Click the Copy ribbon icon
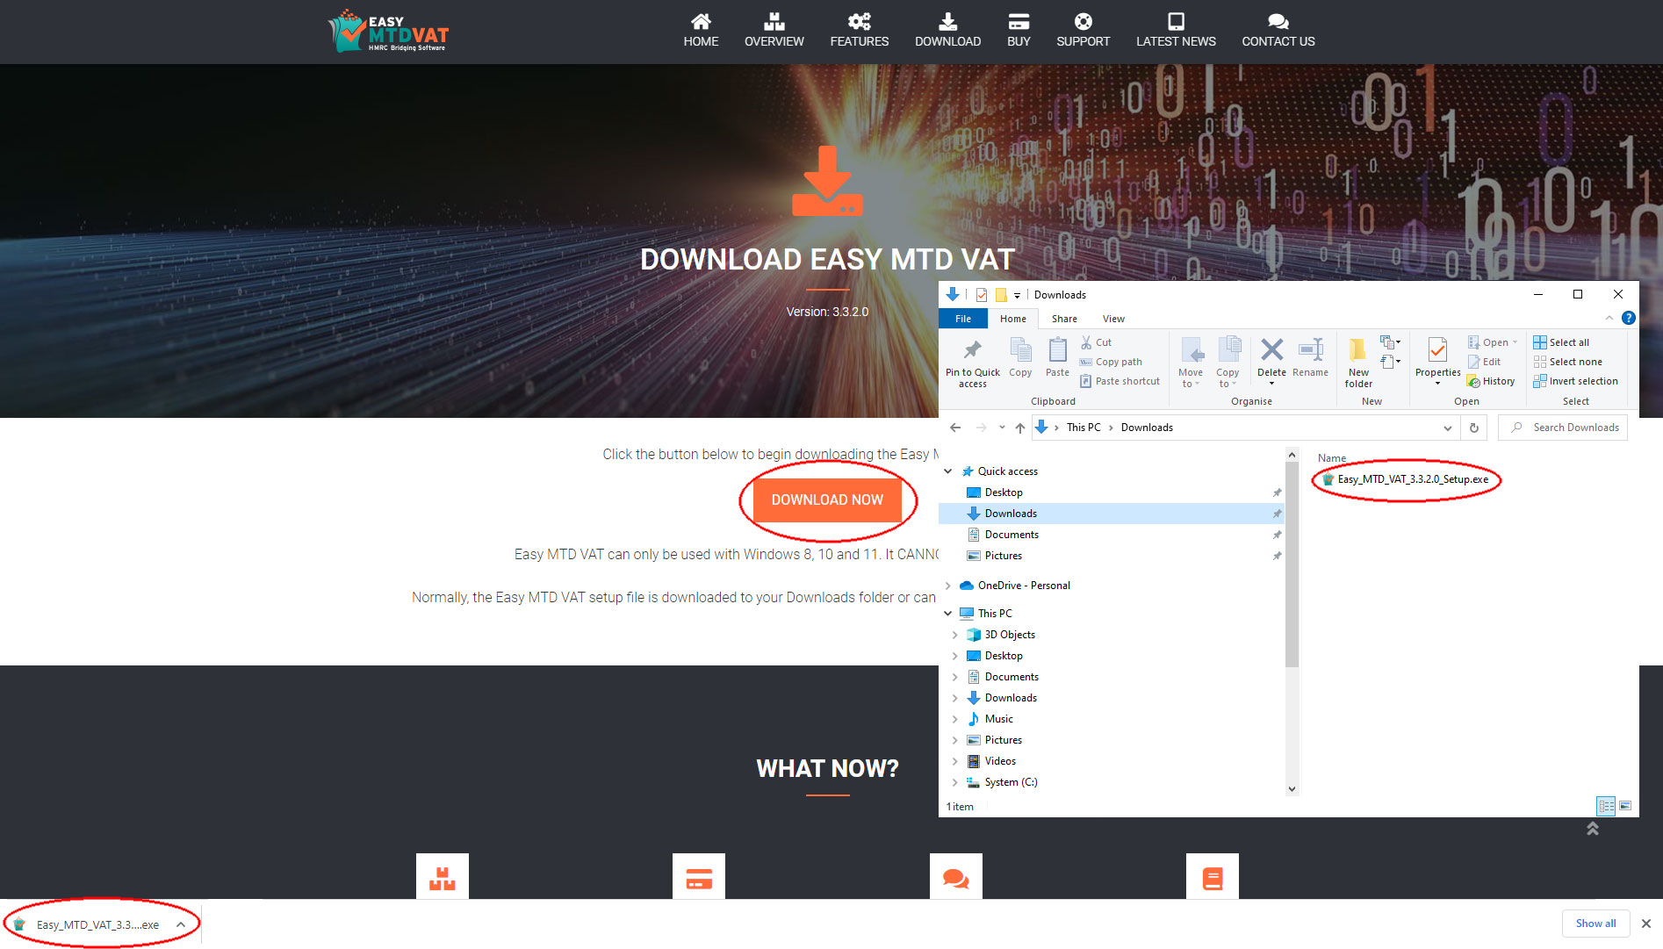Viewport: 1663px width, 949px height. pyautogui.click(x=1020, y=357)
